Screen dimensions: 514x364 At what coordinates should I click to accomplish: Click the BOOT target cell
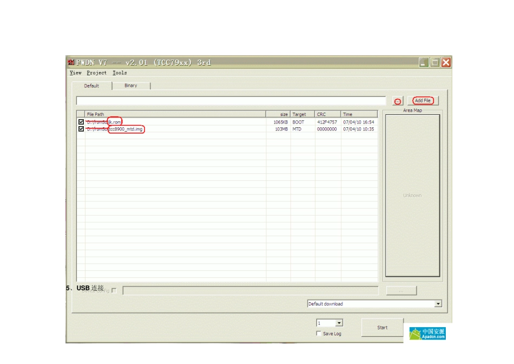[298, 122]
